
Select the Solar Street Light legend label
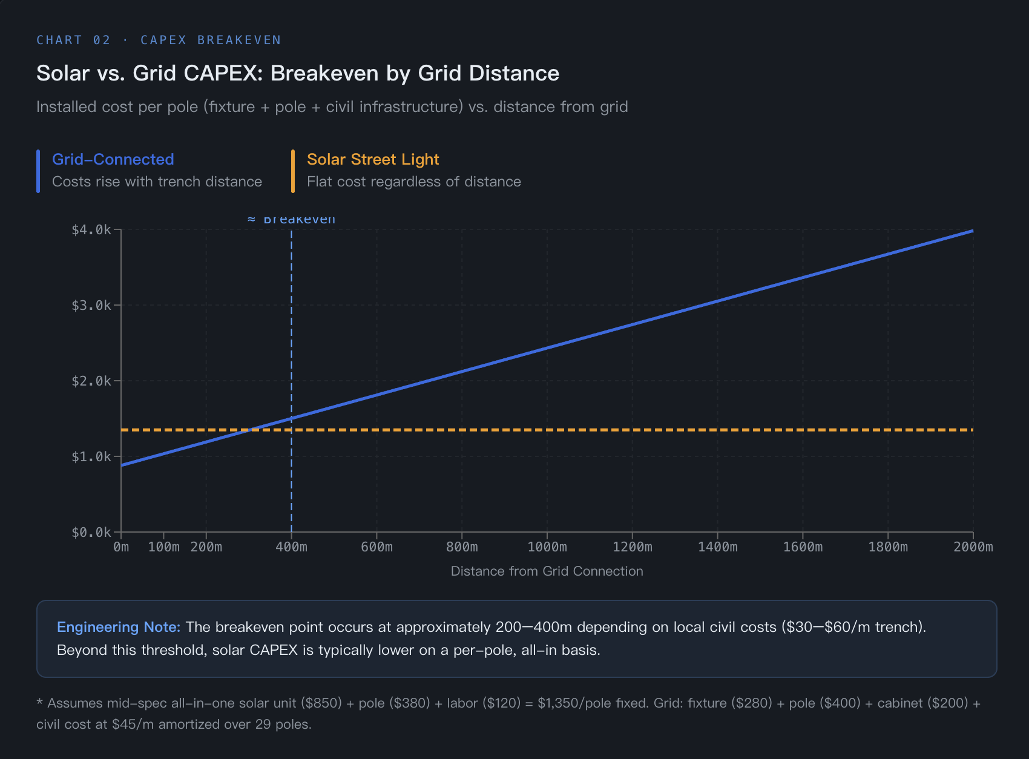click(x=372, y=159)
